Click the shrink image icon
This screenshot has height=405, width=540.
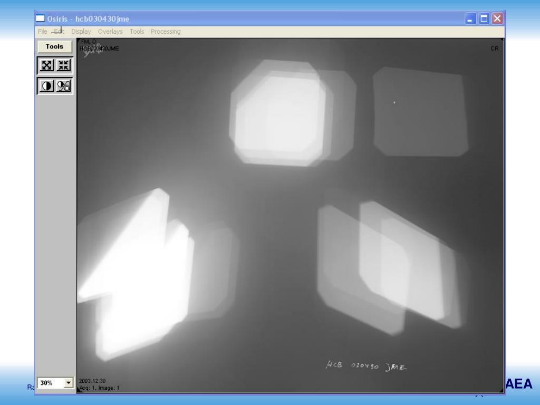(x=64, y=65)
